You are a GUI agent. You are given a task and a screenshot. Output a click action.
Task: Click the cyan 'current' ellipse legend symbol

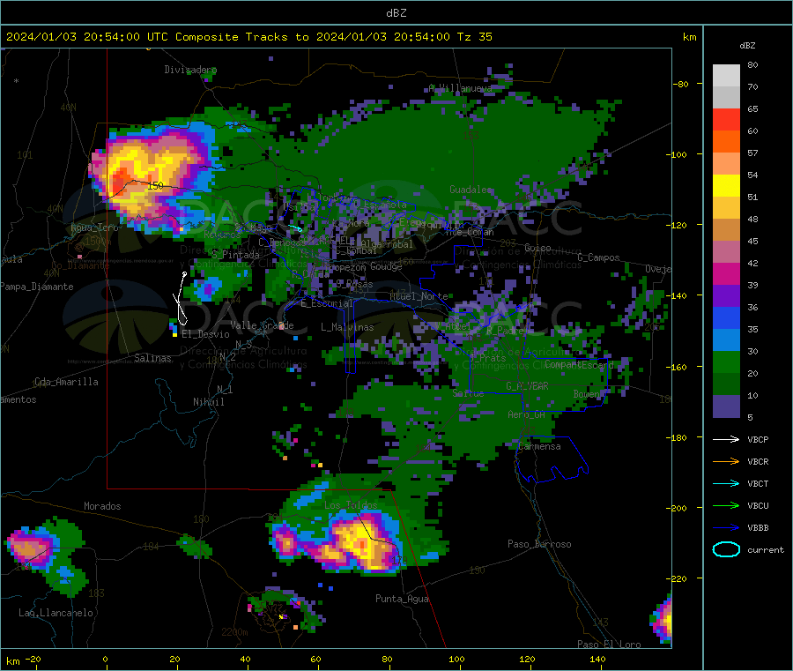726,549
